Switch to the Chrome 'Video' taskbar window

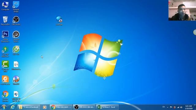(x=61, y=107)
